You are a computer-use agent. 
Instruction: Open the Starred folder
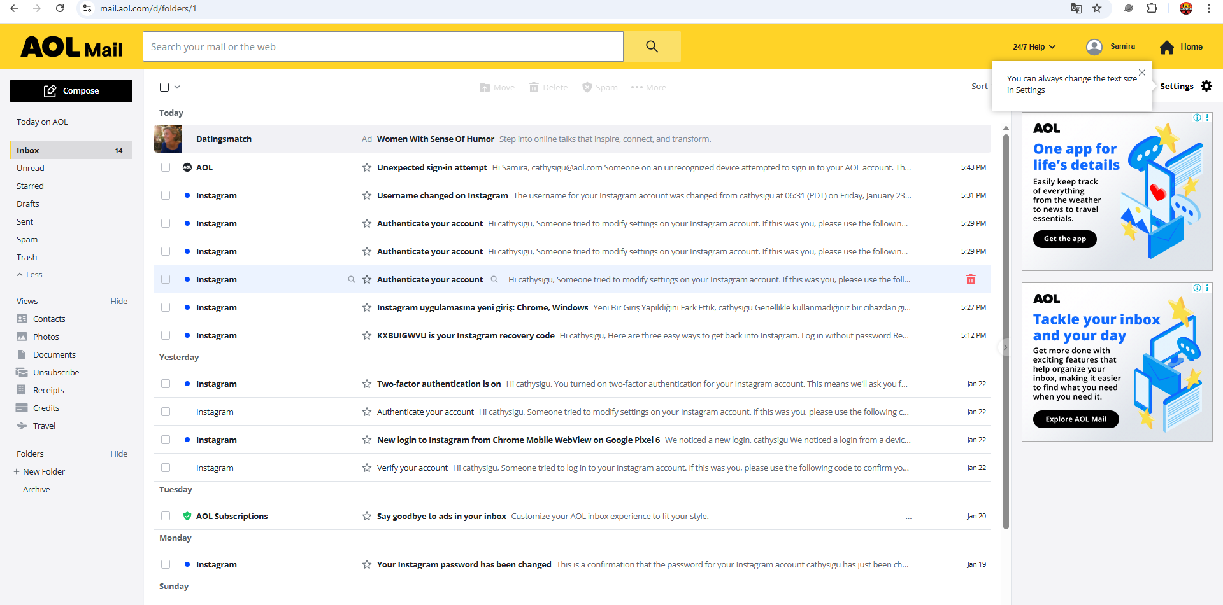[x=30, y=186]
